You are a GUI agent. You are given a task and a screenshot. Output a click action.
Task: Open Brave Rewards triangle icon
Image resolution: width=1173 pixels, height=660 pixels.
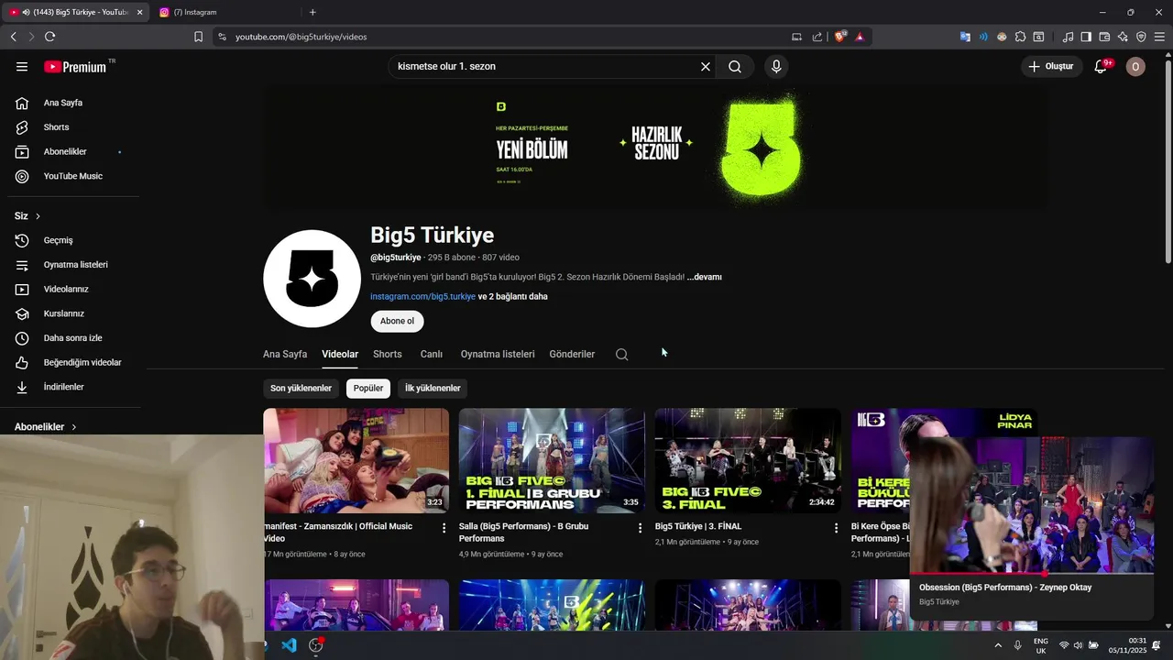coord(860,37)
